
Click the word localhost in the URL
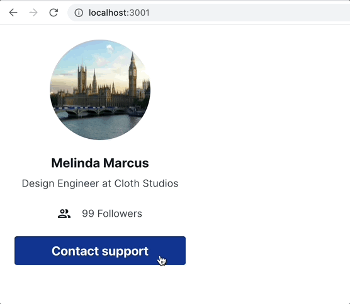coord(108,13)
